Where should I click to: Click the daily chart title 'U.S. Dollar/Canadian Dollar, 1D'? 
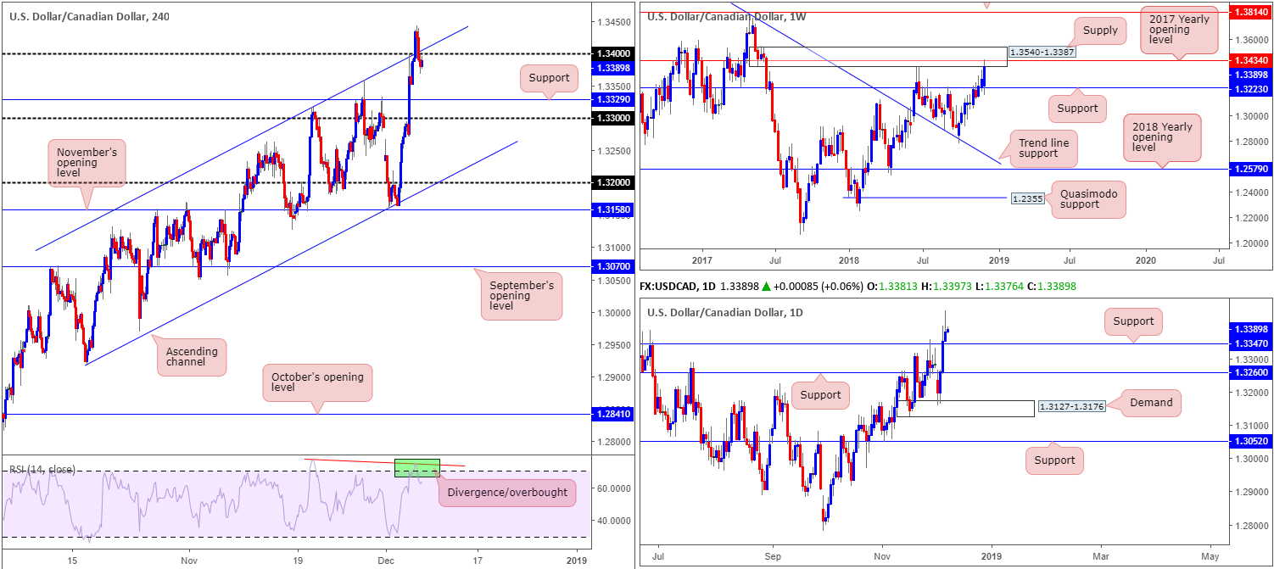click(726, 313)
